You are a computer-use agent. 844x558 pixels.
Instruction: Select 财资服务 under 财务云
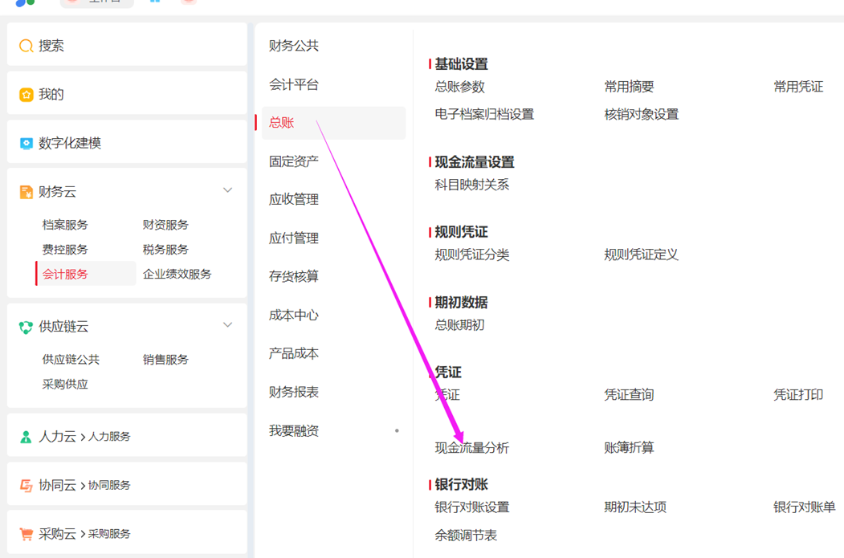pos(165,224)
